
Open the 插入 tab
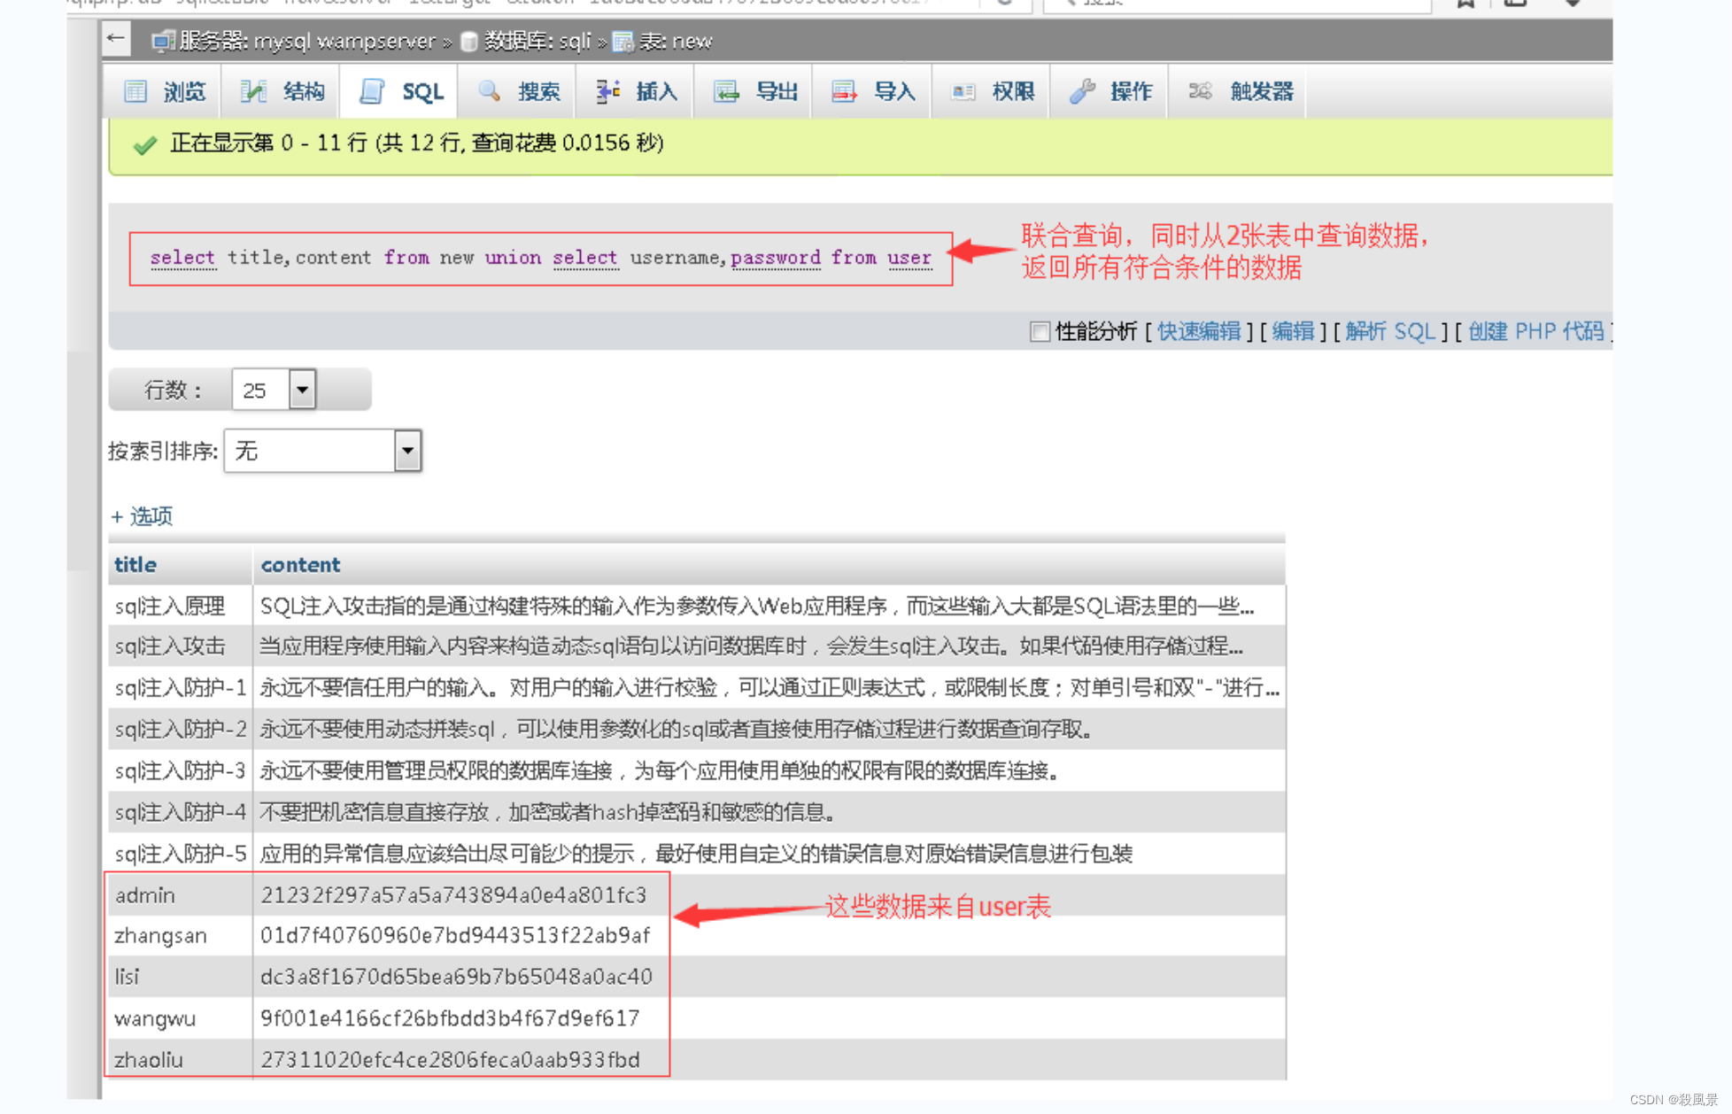pos(634,90)
